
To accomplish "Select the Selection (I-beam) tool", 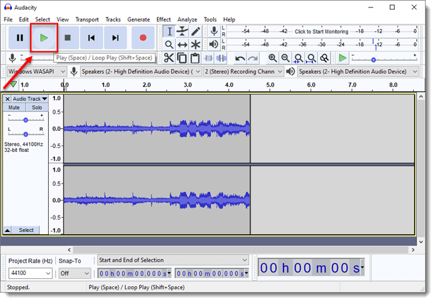I will (169, 31).
